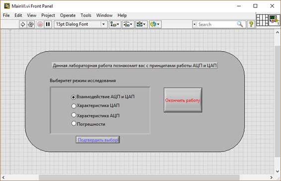The image size is (281, 181).
Task: Click the vertical scrollbar thumb
Action: click(278, 101)
